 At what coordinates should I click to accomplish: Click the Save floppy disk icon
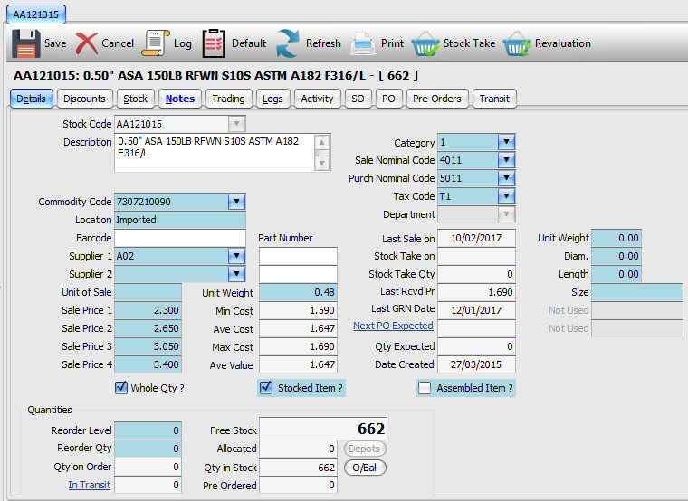(25, 43)
